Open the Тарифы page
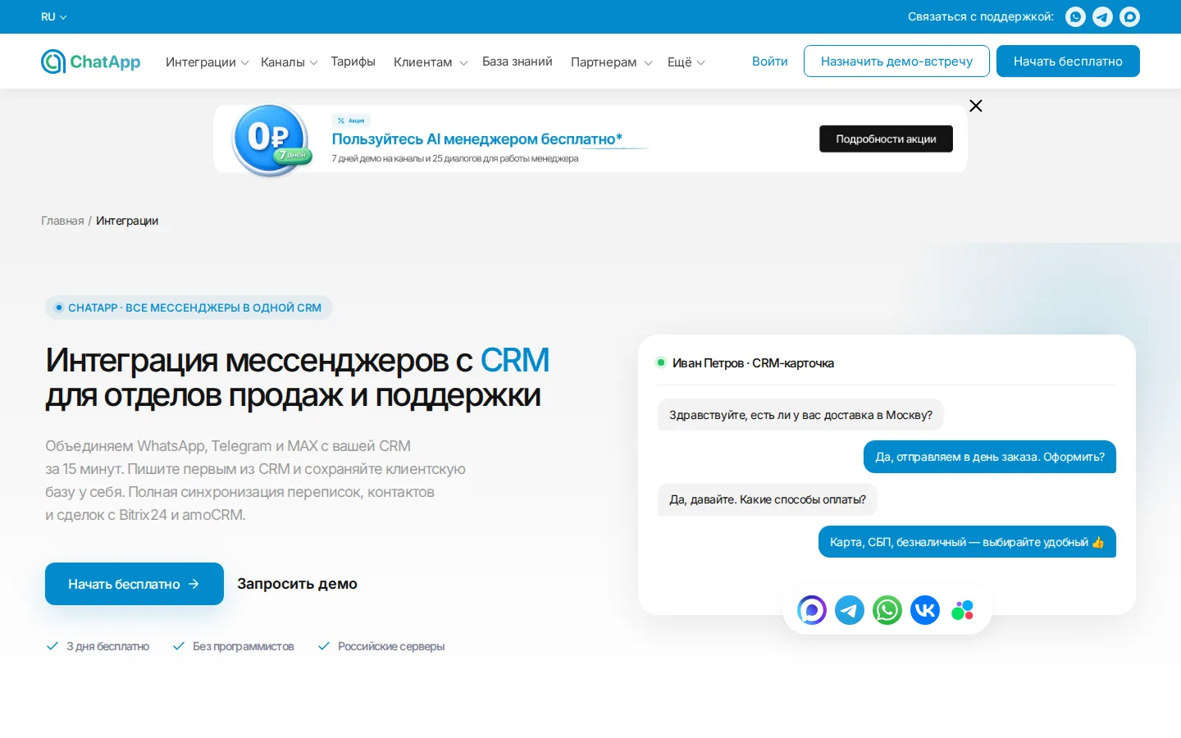The image size is (1181, 738). pyautogui.click(x=353, y=61)
